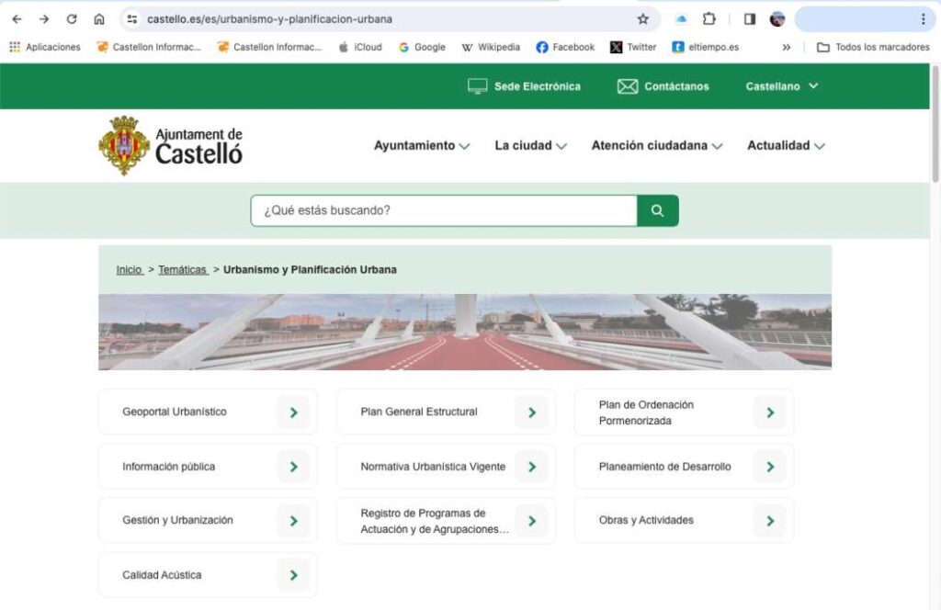Image resolution: width=941 pixels, height=610 pixels.
Task: Open Plan General Estructural link
Action: (x=419, y=412)
